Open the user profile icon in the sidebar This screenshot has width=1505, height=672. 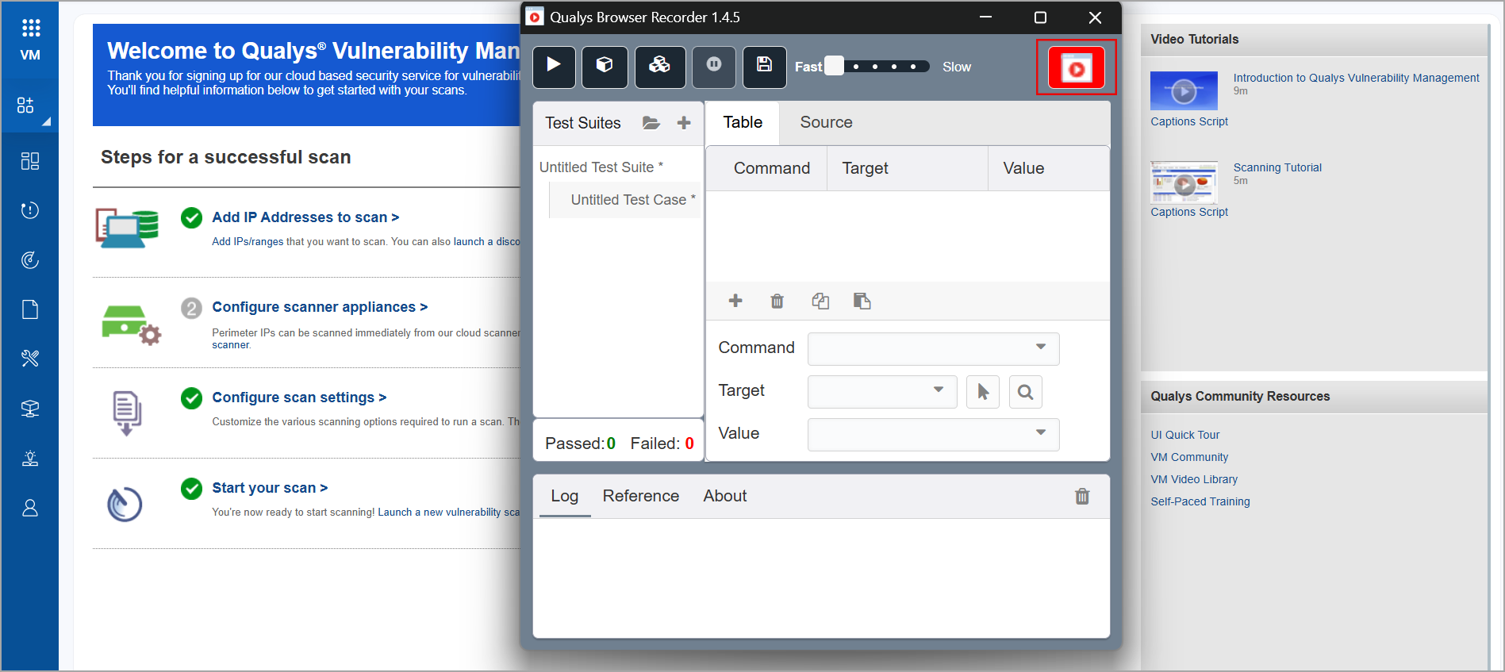point(30,508)
